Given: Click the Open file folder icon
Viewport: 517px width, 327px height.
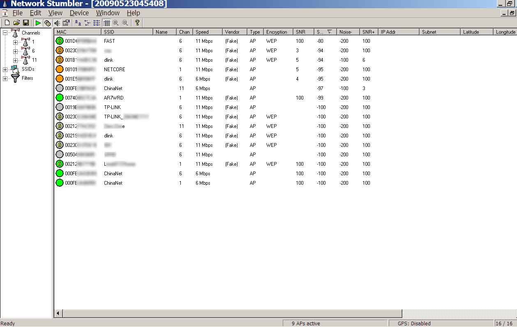Looking at the screenshot, I should [16, 23].
